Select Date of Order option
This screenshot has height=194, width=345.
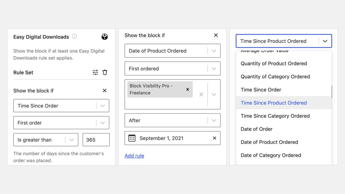click(x=284, y=129)
